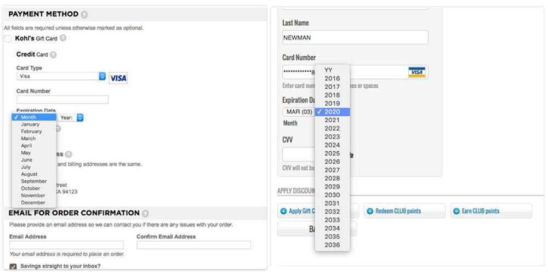
Task: Choose May in the month list
Action: coord(34,153)
